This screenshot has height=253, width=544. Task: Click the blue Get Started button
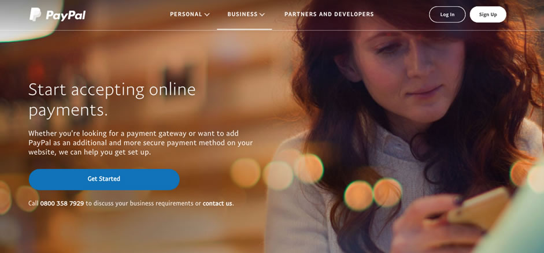104,179
